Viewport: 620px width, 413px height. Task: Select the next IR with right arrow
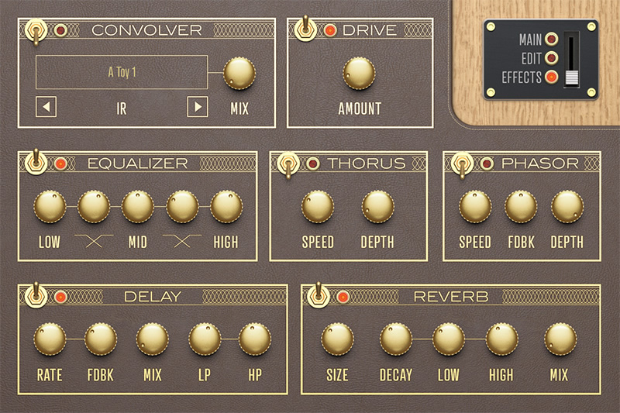click(x=198, y=107)
